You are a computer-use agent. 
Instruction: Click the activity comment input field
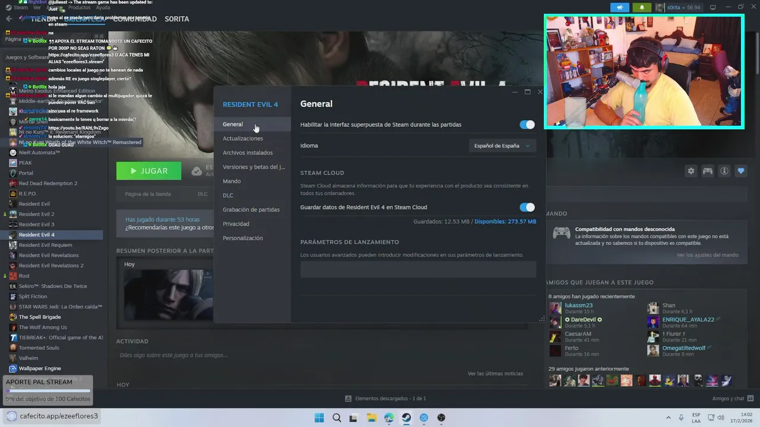tap(321, 355)
